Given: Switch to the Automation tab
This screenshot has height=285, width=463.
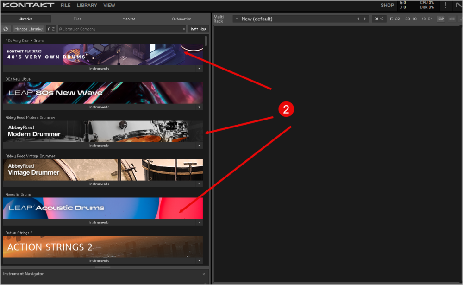Looking at the screenshot, I should (x=181, y=19).
